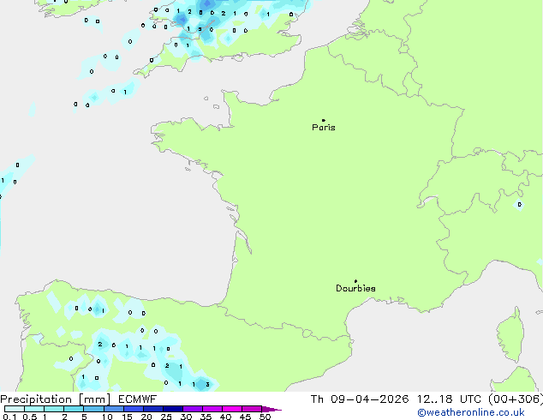This screenshot has width=543, height=420.
Task: Select the Paris location dot marker
Action: click(324, 120)
